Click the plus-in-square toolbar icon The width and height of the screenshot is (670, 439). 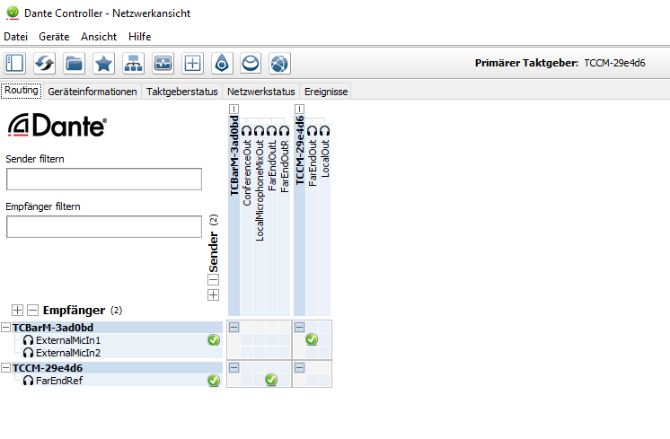(x=192, y=64)
